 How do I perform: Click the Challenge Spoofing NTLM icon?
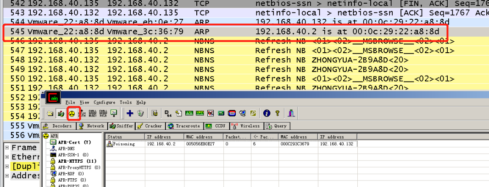point(103,114)
